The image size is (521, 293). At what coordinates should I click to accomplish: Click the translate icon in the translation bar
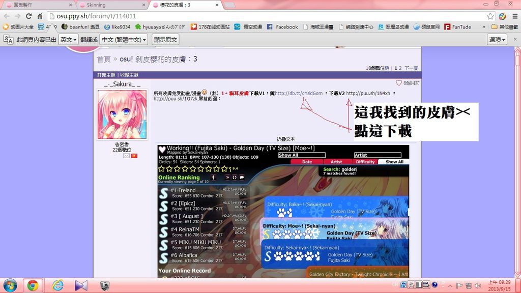[x=8, y=40]
